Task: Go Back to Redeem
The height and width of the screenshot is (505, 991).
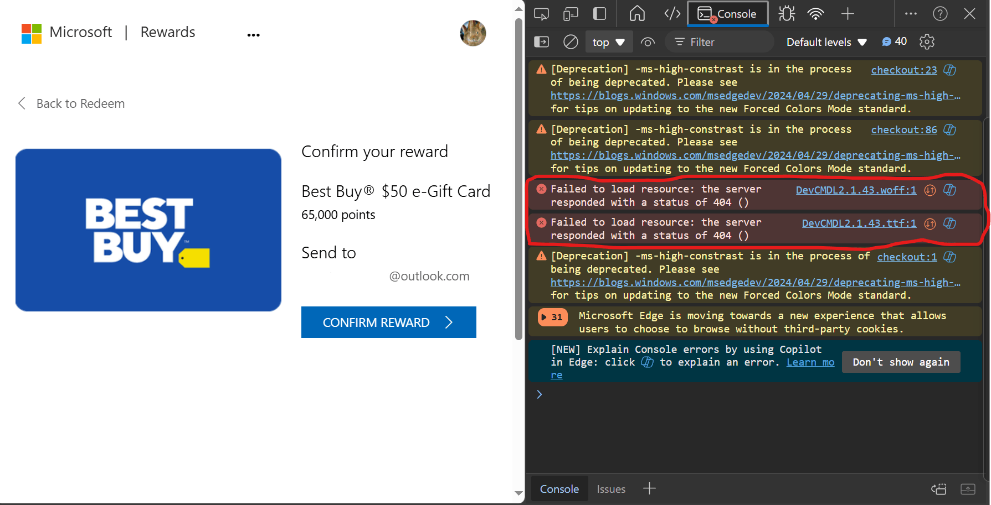Action: (71, 103)
